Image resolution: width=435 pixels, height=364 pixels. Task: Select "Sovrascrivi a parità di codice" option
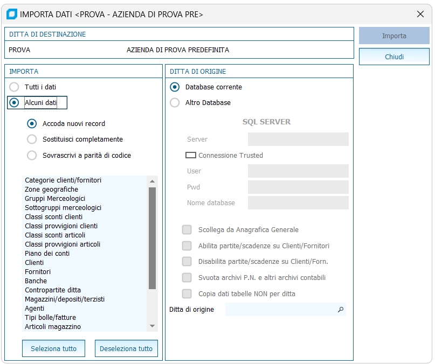coord(32,156)
